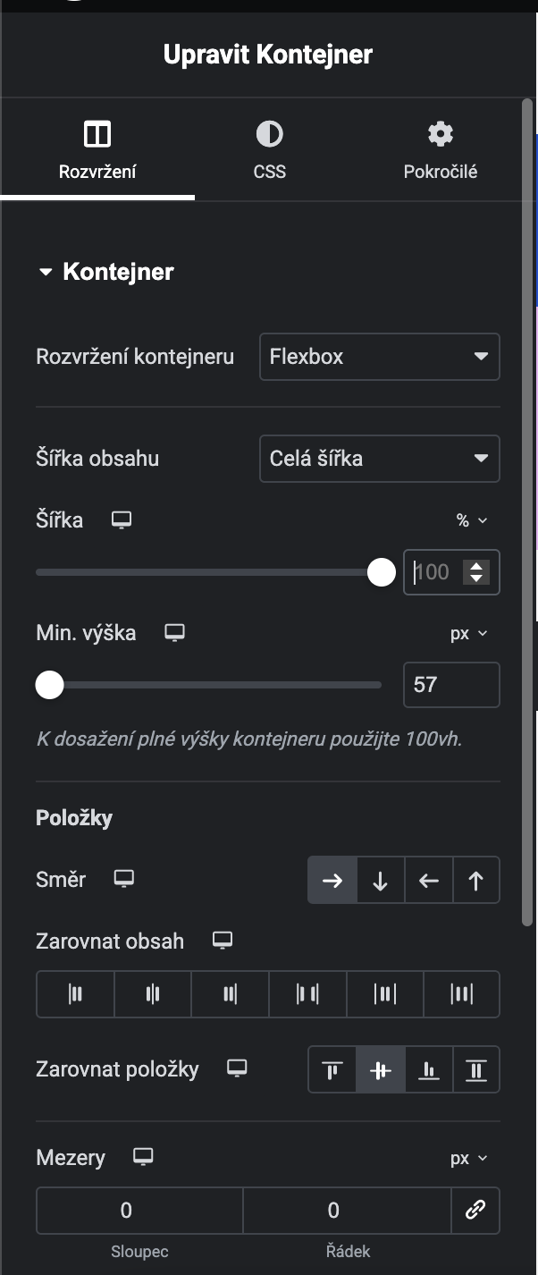
Task: Set direction to reversed column (up arrow)
Action: 476,881
